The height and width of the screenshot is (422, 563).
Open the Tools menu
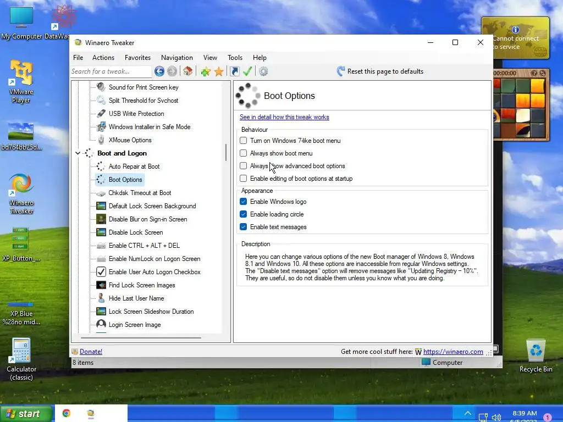pyautogui.click(x=235, y=58)
